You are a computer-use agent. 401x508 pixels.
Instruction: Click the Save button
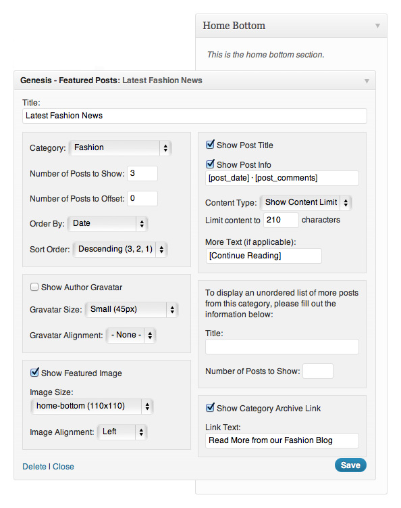click(350, 465)
